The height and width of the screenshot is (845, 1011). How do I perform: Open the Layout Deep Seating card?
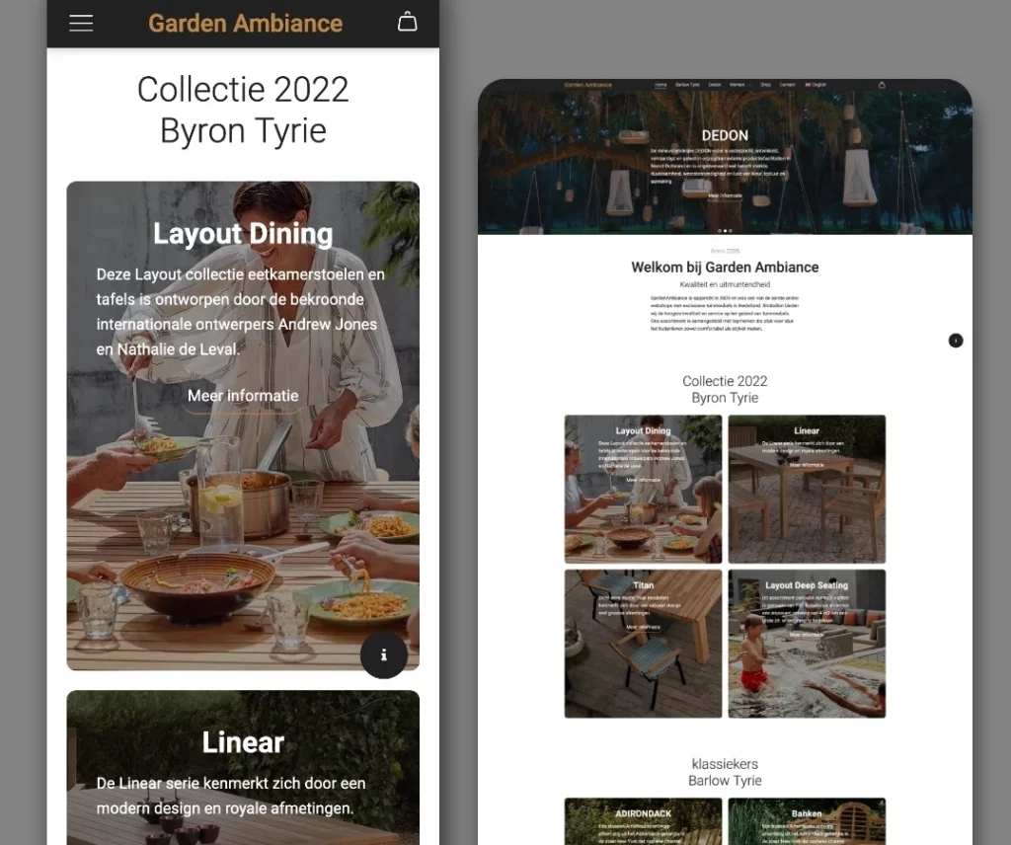(807, 643)
